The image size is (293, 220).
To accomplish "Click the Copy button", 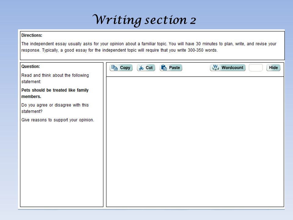I will tap(121, 68).
